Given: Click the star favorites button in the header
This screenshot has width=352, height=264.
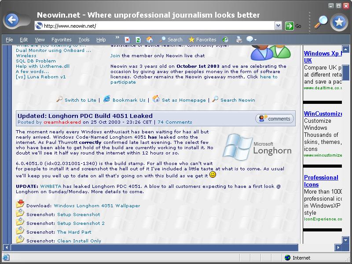Looking at the screenshot, I should point(339,22).
